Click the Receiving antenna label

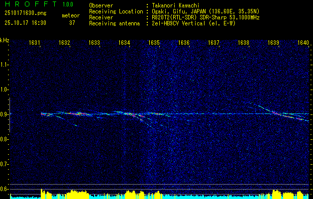[114, 23]
